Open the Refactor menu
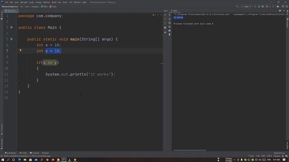The height and width of the screenshot is (162, 289). 47,2
